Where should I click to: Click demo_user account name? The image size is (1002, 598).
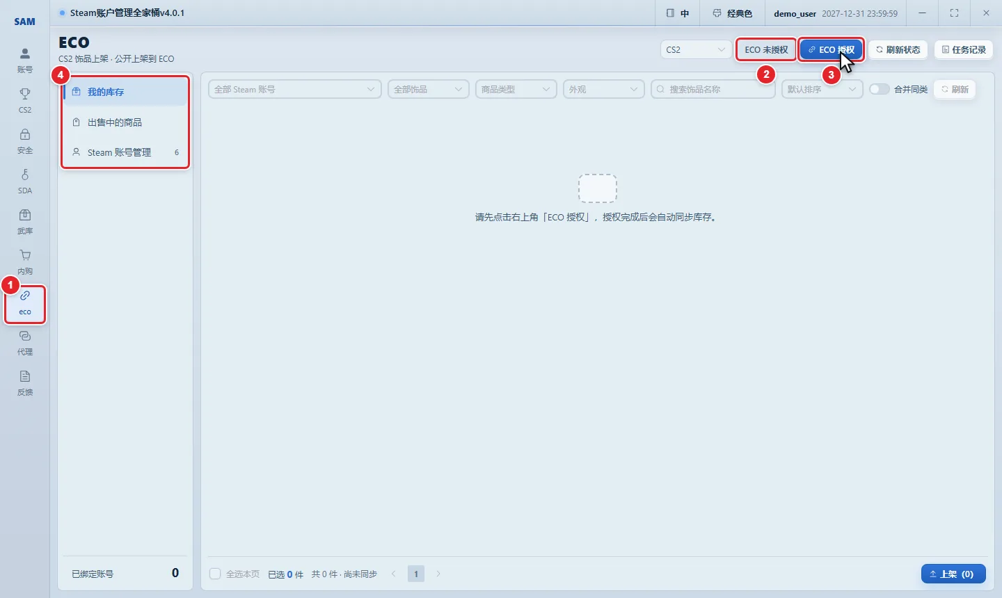(x=795, y=13)
